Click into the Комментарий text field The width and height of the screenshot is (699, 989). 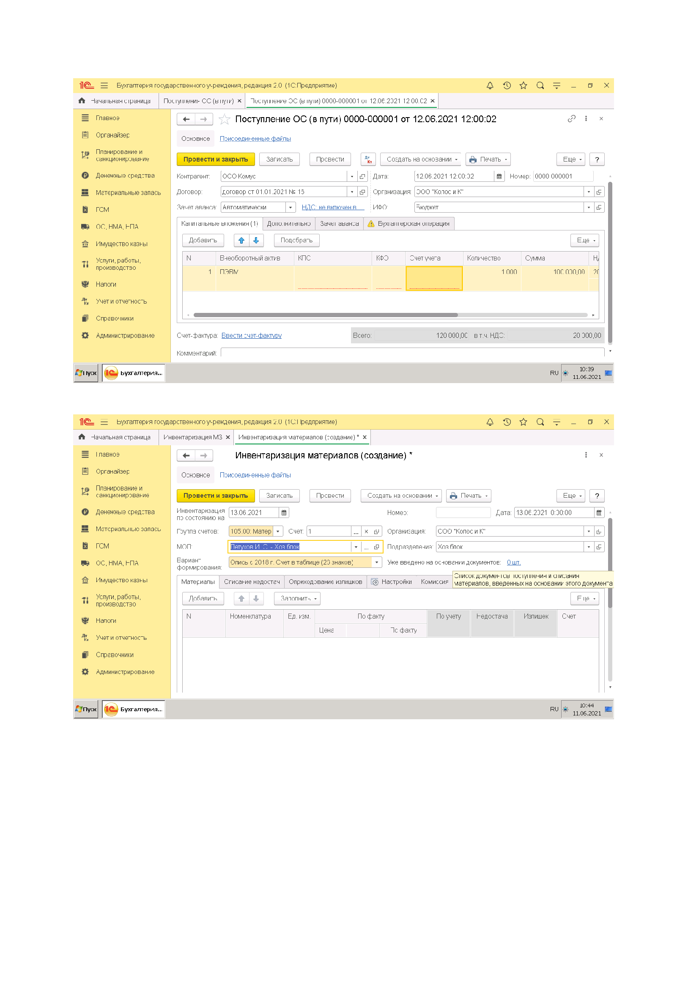[x=411, y=353]
